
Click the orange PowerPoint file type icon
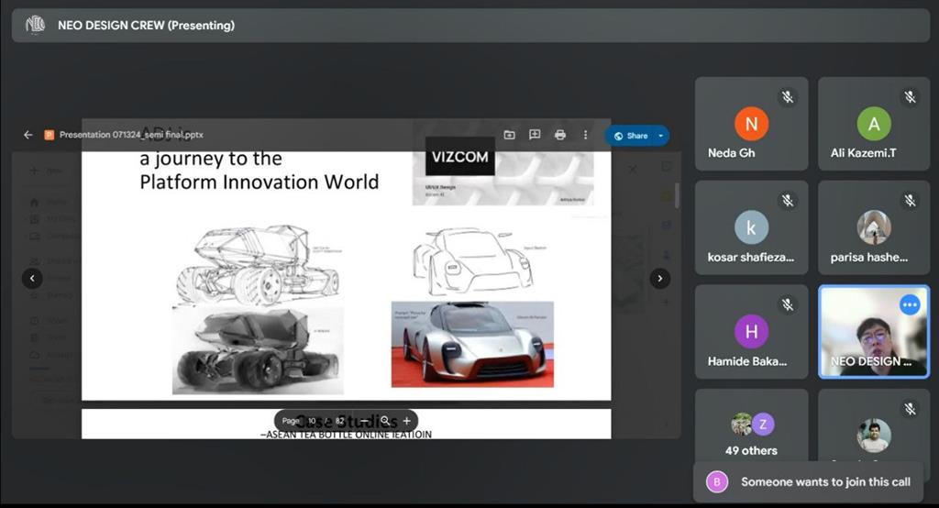[50, 135]
